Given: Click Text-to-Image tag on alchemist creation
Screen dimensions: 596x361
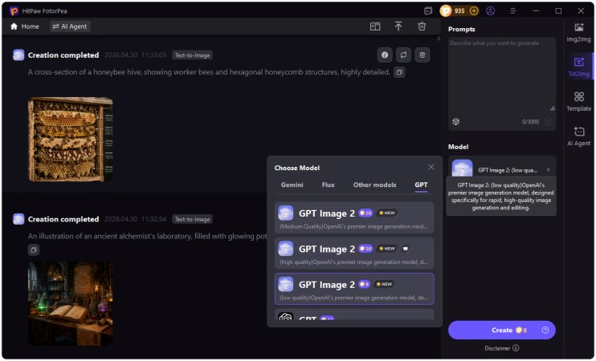Looking at the screenshot, I should coord(192,219).
